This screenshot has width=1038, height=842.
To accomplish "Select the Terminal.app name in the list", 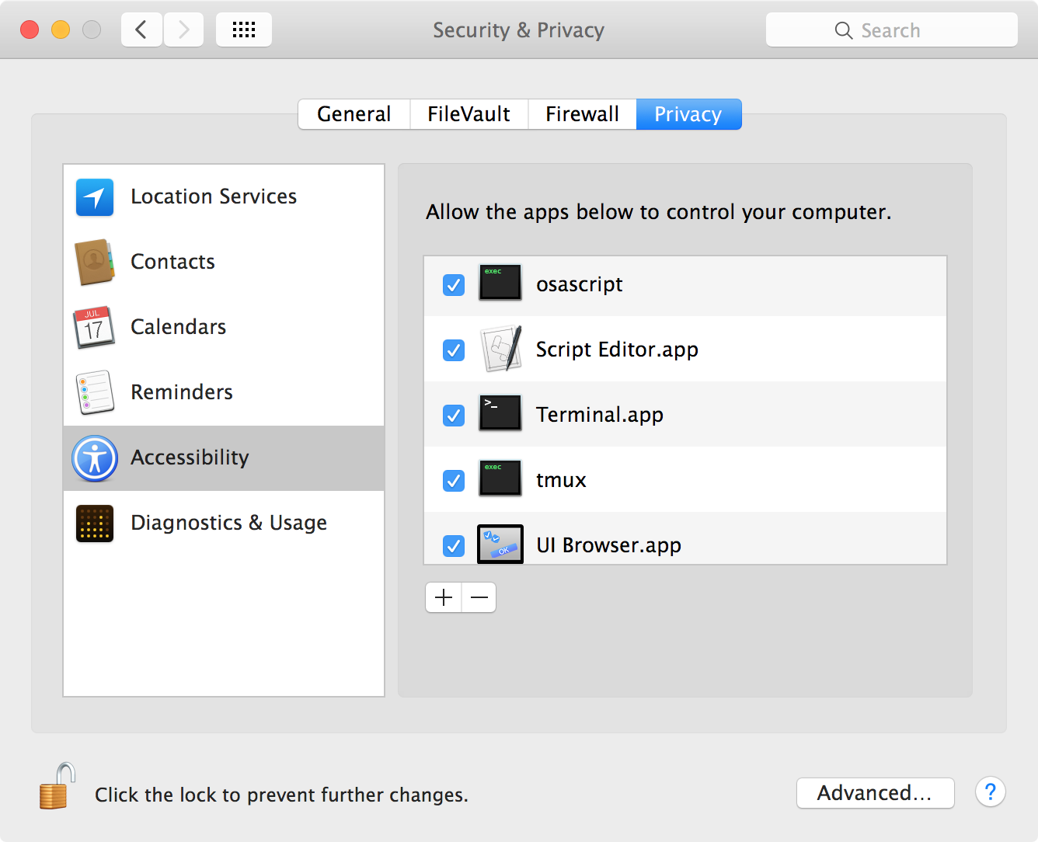I will click(x=600, y=415).
